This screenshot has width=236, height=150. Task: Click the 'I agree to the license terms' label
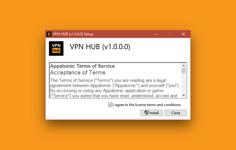tap(147, 105)
